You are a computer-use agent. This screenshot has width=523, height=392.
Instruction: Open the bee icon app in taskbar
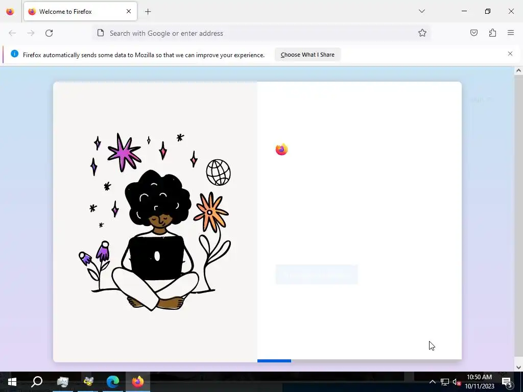pyautogui.click(x=88, y=382)
